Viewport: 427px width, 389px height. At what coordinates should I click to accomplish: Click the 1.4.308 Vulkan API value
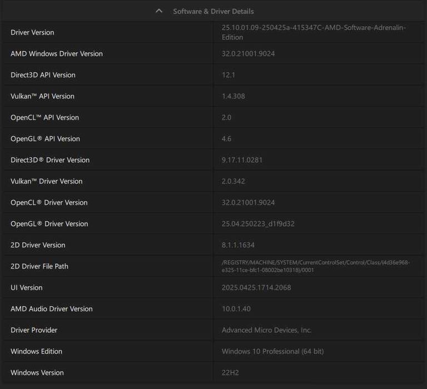pyautogui.click(x=233, y=96)
